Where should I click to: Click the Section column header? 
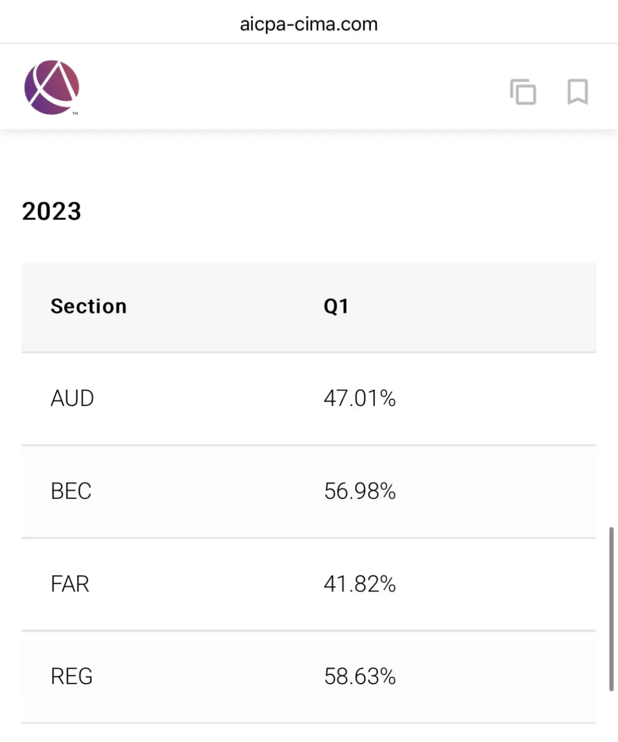[x=89, y=306]
